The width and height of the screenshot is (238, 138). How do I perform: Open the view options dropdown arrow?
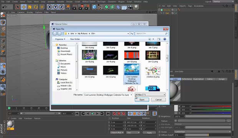coord(153,39)
